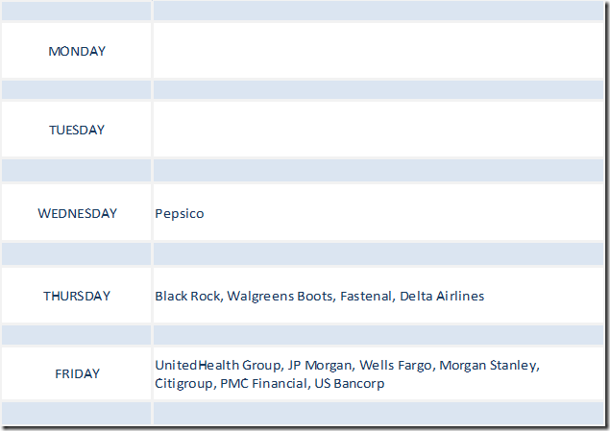Viewport: 610px width, 431px height.
Task: Select the empty cell beside TUESDAY
Action: 379,130
